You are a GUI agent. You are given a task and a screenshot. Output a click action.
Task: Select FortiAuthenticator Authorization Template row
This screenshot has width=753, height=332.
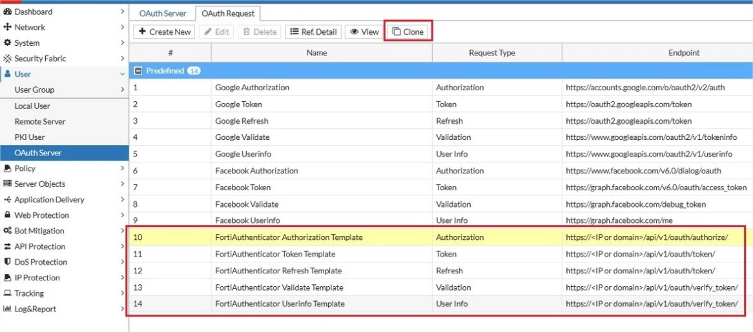[x=441, y=237]
